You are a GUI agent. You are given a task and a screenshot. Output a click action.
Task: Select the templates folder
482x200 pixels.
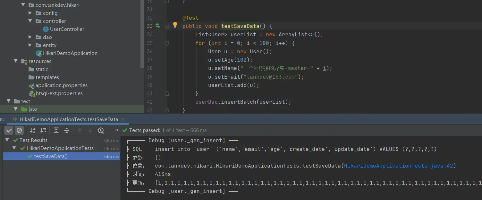(47, 77)
